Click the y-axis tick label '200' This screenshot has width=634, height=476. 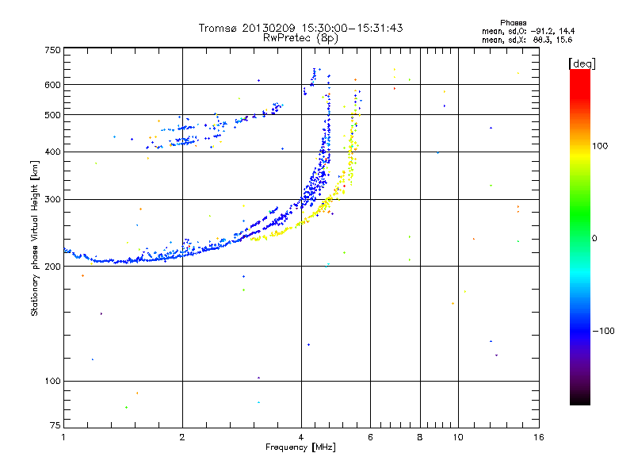(x=52, y=267)
